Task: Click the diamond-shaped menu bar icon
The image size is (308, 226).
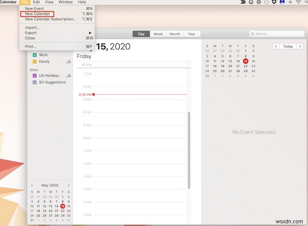Action: click(x=266, y=2)
